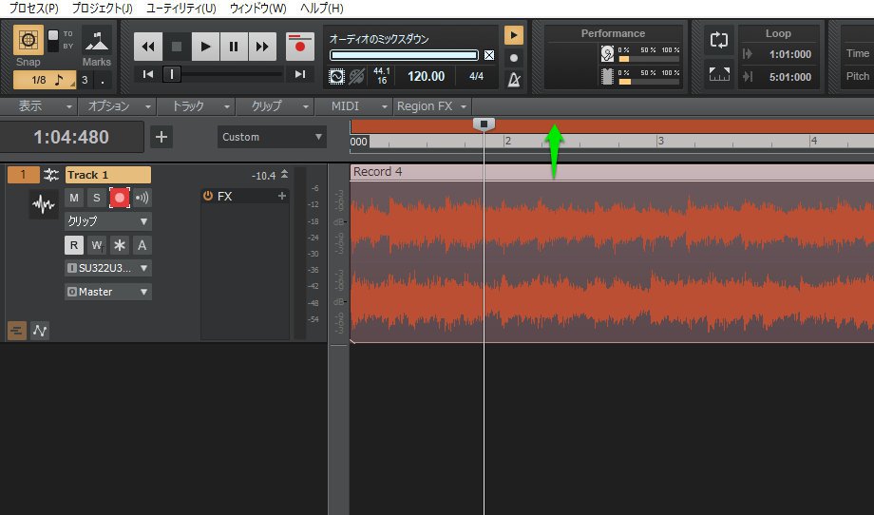Viewport: 874px width, 515px height.
Task: Mute Track 1
Action: point(74,198)
